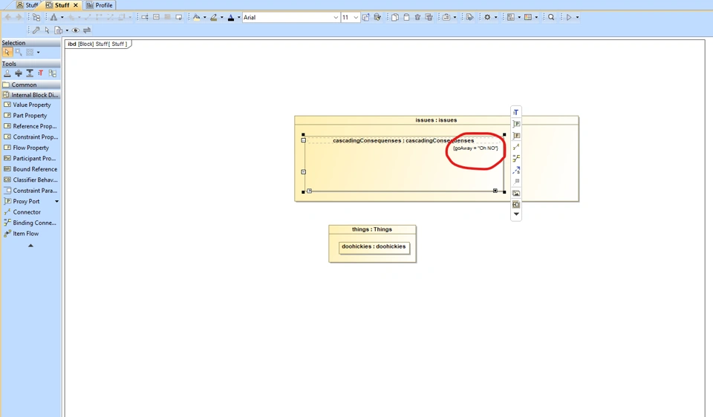Click the fill color bucket icon
This screenshot has height=417, width=713.
[x=196, y=17]
